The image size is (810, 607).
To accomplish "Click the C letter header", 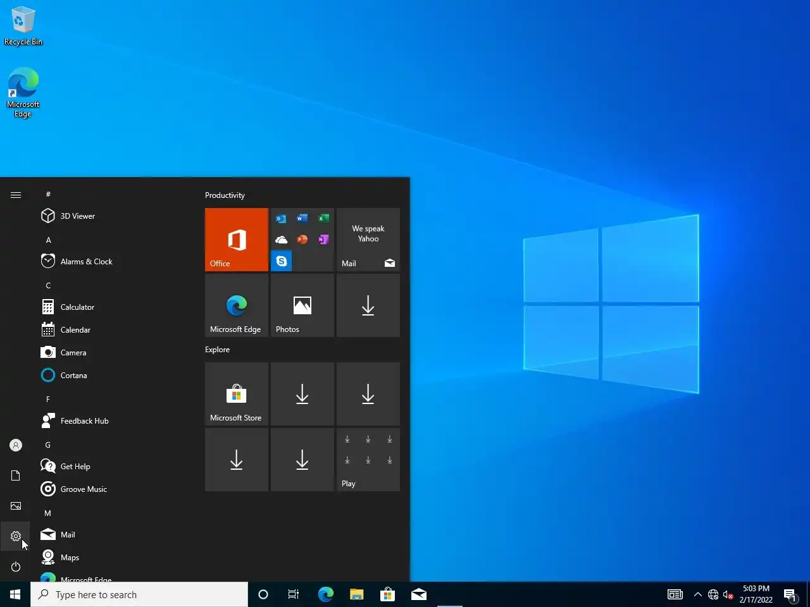I will pyautogui.click(x=48, y=285).
